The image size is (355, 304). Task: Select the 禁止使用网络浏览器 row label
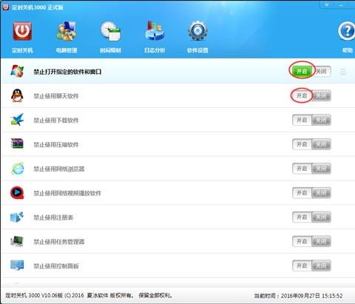coord(59,169)
